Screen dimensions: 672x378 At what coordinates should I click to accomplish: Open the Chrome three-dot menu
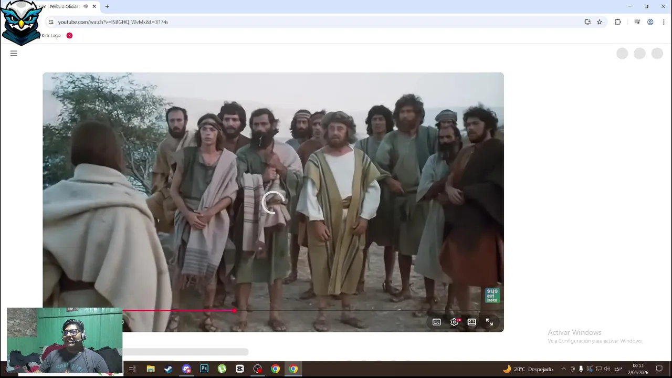[x=663, y=22]
